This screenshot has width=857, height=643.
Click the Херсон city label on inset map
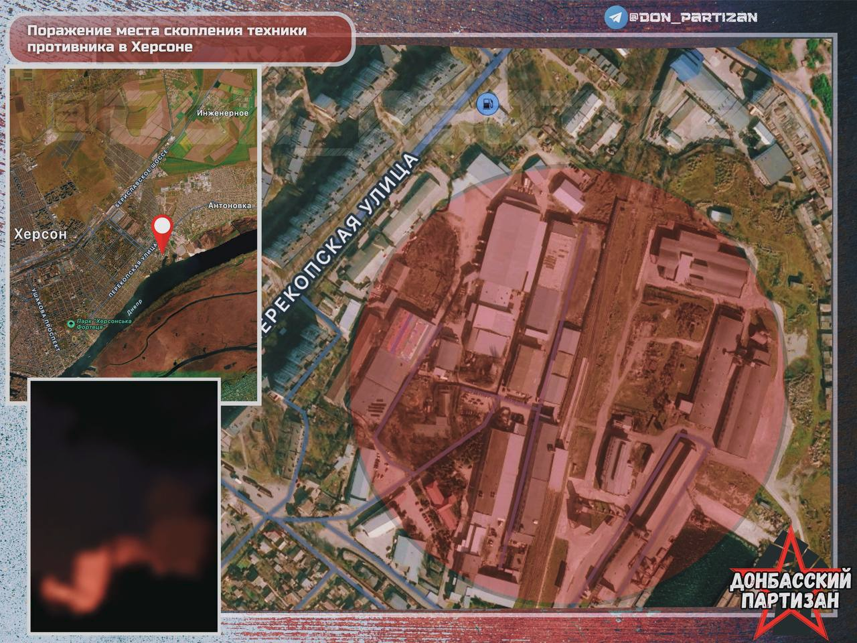pyautogui.click(x=41, y=234)
